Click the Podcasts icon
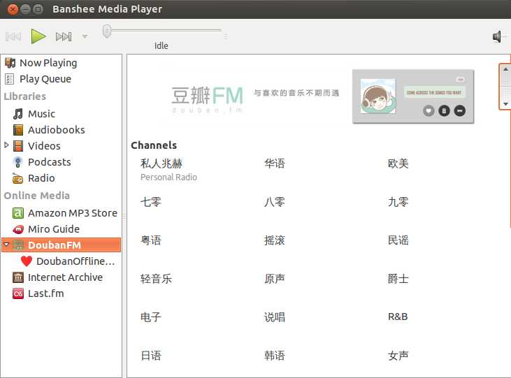 tap(18, 162)
